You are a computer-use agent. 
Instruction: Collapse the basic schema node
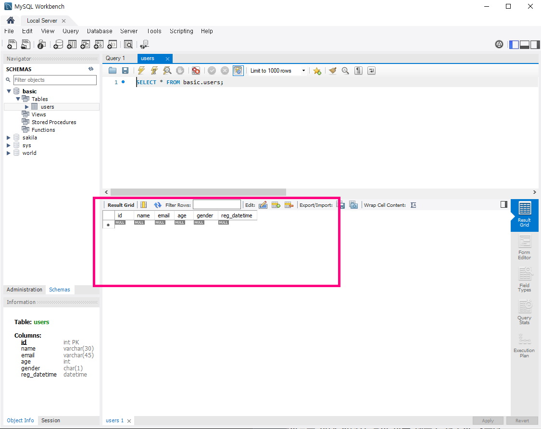[9, 91]
